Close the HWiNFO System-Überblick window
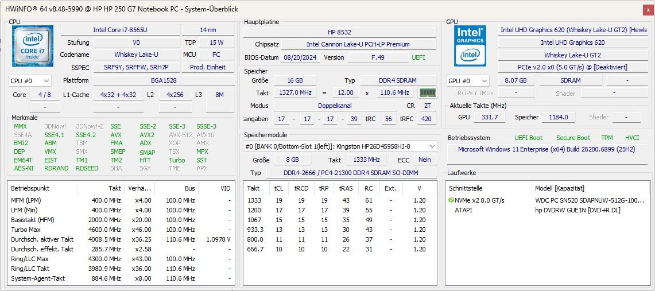The height and width of the screenshot is (291, 655). pos(648,10)
